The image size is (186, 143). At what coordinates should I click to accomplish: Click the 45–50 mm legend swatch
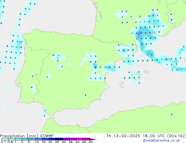click(x=86, y=139)
